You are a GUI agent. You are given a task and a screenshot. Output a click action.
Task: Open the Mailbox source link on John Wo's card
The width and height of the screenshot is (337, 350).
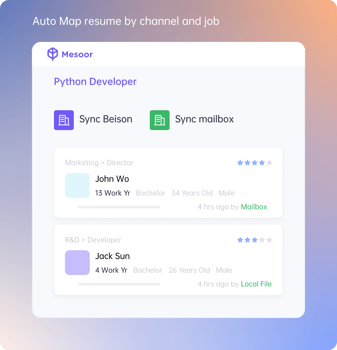[254, 207]
